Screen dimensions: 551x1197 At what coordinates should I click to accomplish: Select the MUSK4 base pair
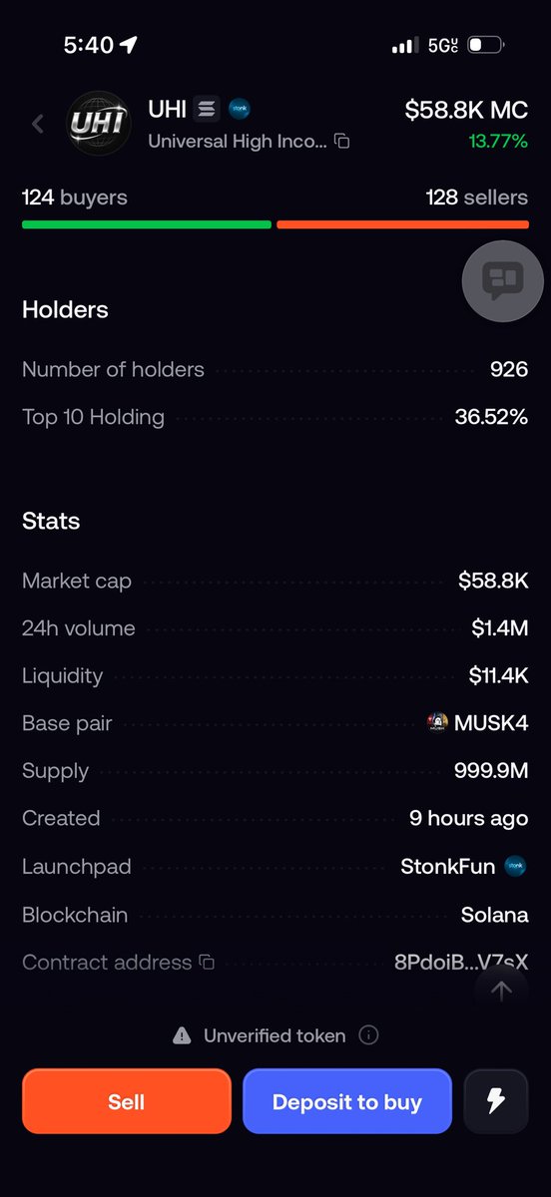pos(477,723)
